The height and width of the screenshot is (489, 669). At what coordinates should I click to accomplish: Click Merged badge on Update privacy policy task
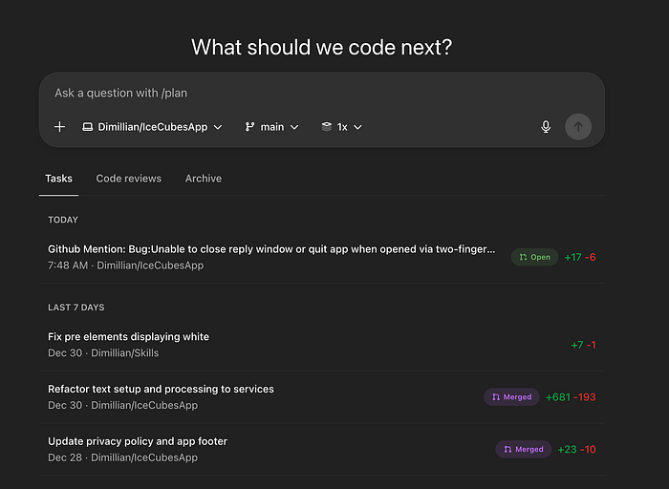tap(524, 449)
